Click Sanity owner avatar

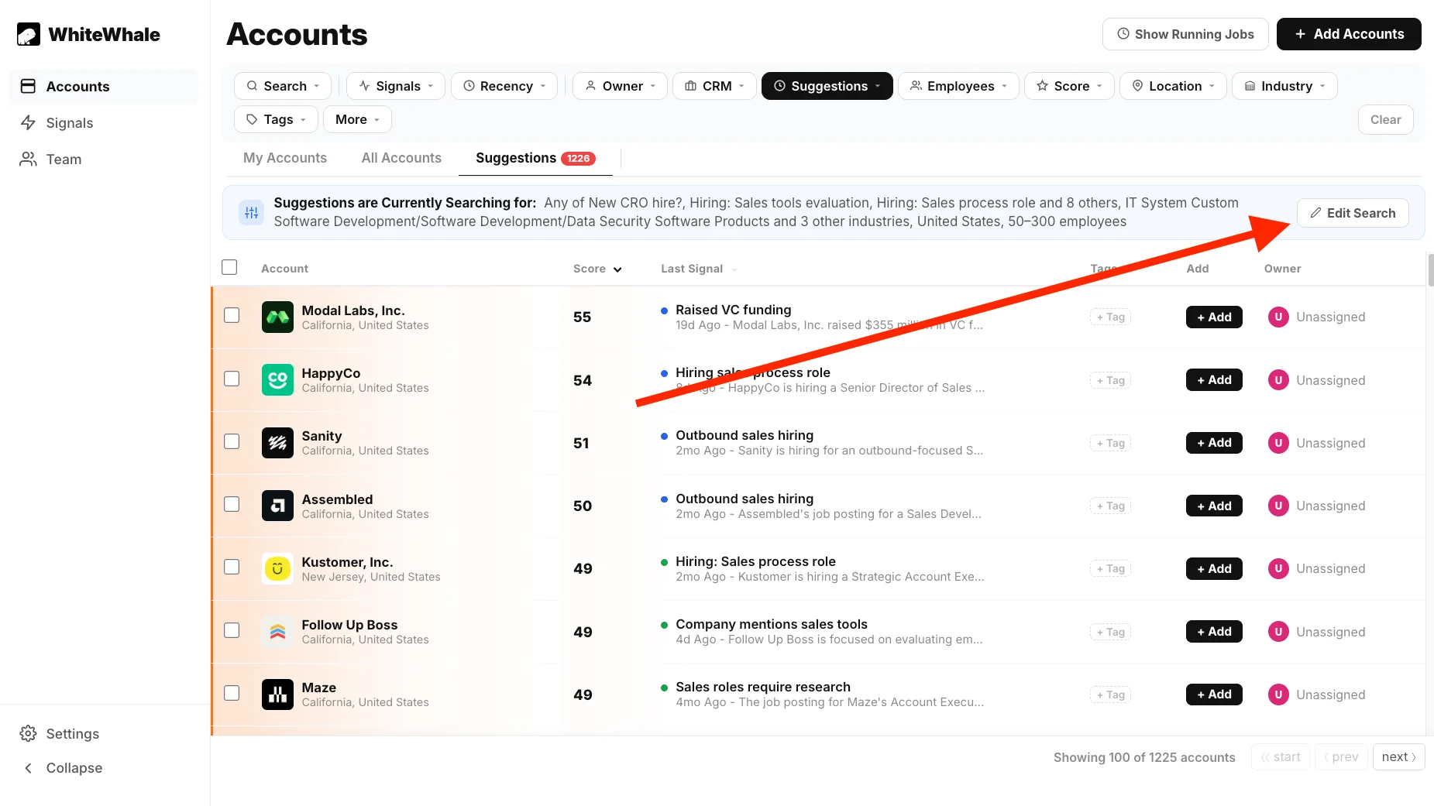pyautogui.click(x=1278, y=443)
